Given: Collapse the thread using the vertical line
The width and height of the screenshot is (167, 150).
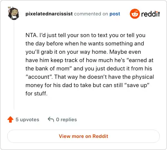Looking at the screenshot, I should click(x=14, y=65).
